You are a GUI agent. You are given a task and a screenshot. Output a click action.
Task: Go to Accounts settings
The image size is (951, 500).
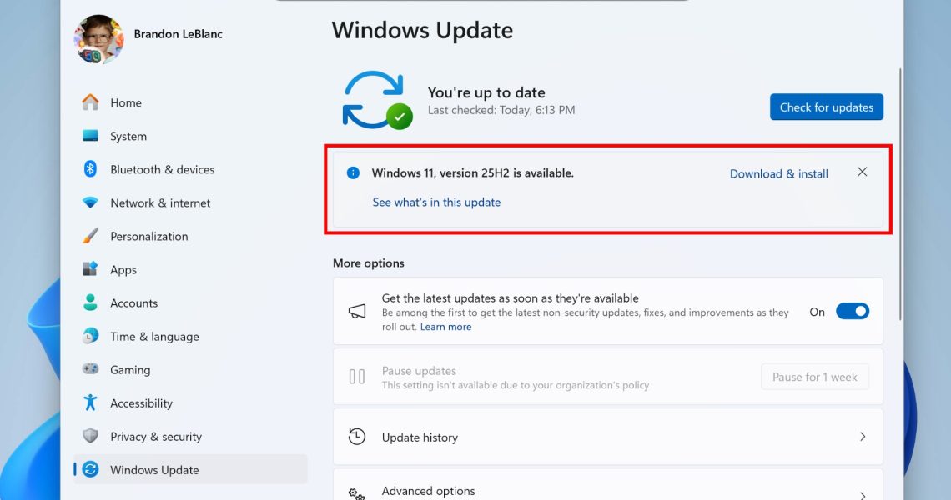(190, 302)
